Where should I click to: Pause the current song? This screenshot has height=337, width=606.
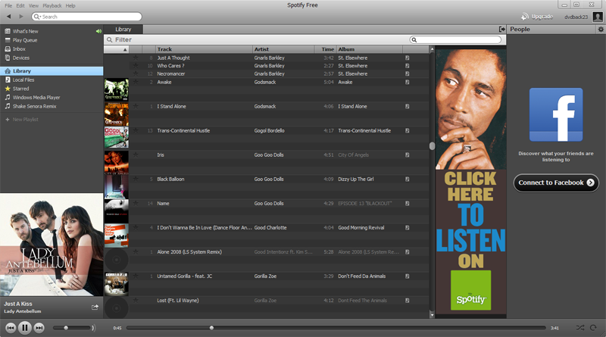pyautogui.click(x=25, y=328)
